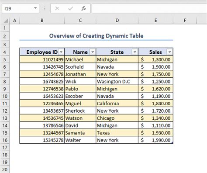Viewport: 207px width, 173px height.
Task: Select row 17 header
Action: pos(5,148)
